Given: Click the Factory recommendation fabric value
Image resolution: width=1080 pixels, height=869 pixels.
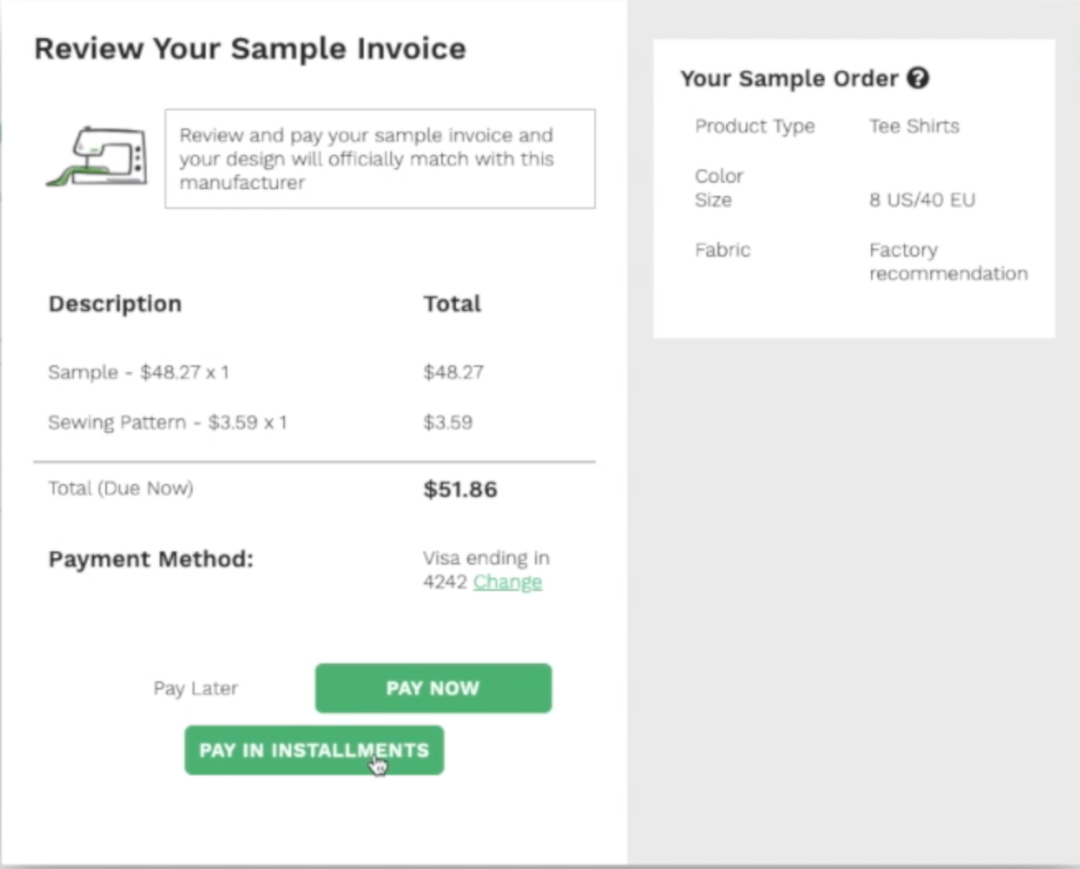Looking at the screenshot, I should pyautogui.click(x=947, y=261).
